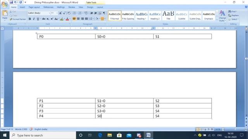Open the Table Tools Design tab

tap(90, 7)
